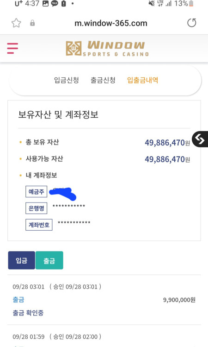Select the 입출금내역 tab
208x347 pixels.
[142, 80]
